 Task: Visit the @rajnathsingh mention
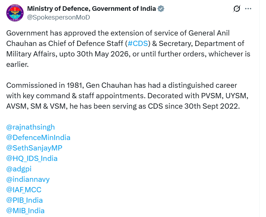click(x=31, y=127)
